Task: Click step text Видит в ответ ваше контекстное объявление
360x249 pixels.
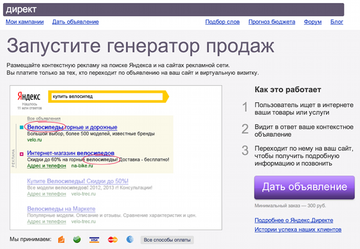Action: 304,130
